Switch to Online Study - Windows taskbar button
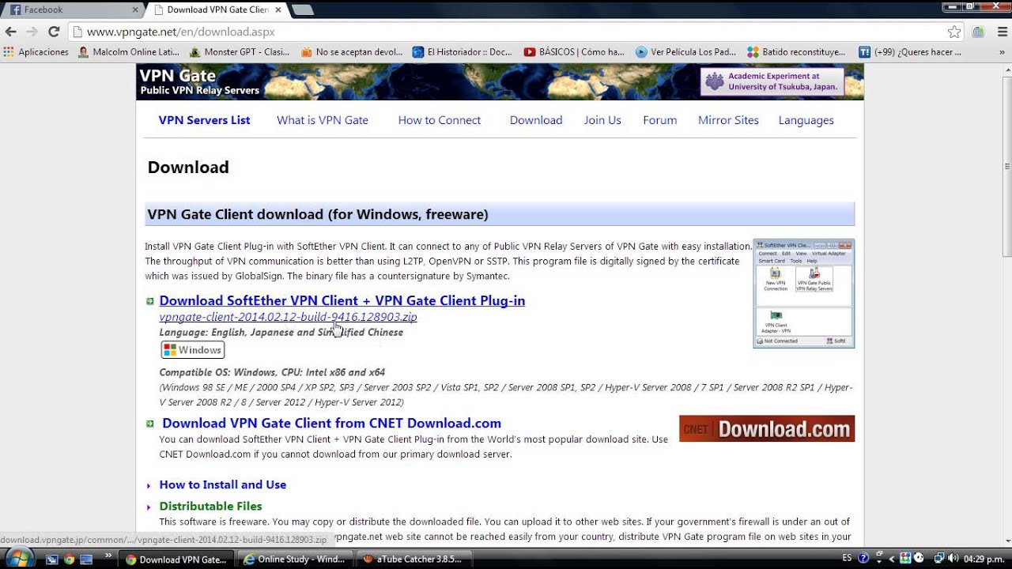Screen dimensions: 1012x569 click(x=295, y=559)
